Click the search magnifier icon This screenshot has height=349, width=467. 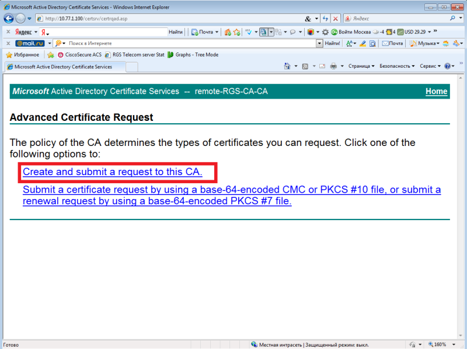452,18
